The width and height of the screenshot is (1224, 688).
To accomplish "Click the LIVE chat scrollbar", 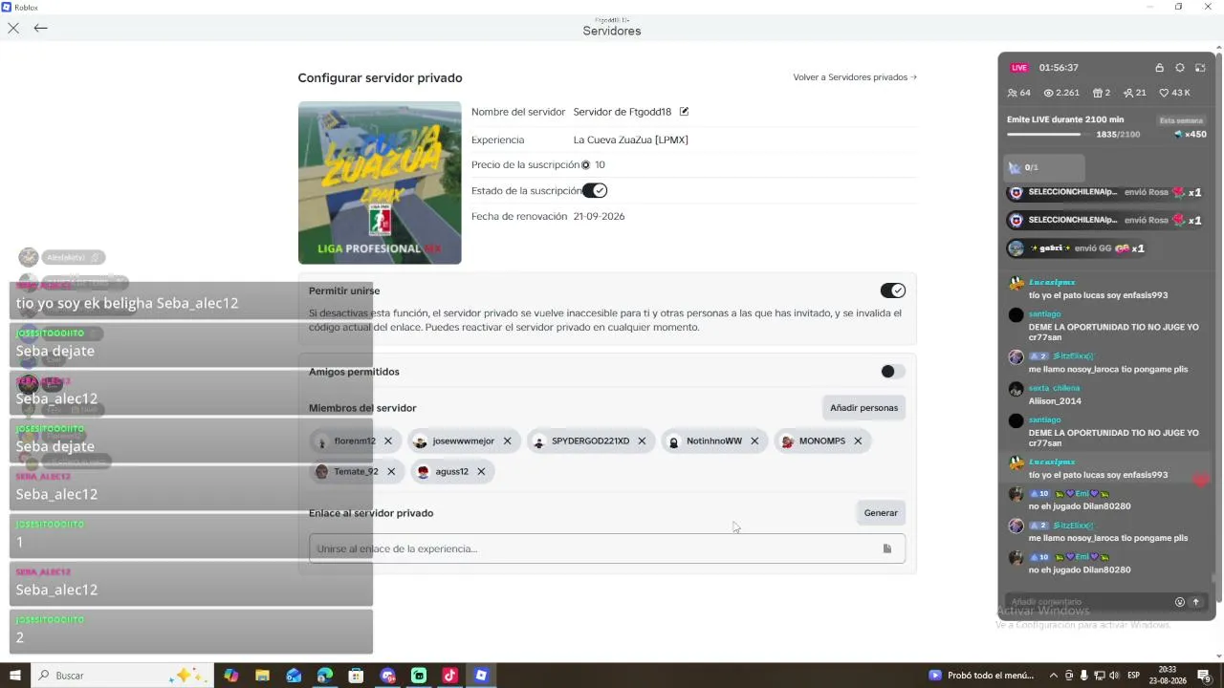I will [x=1213, y=577].
